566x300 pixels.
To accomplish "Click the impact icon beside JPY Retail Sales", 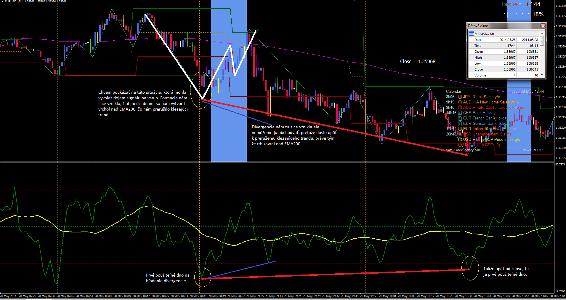I will point(460,97).
